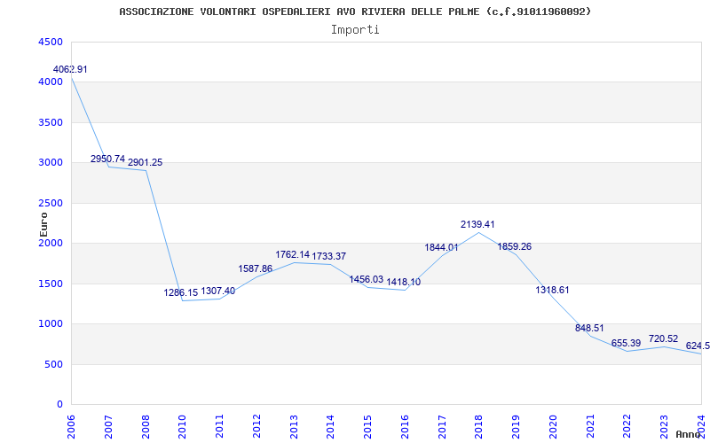Click x-axis year 2006
The height and width of the screenshot is (443, 710).
[x=71, y=426]
